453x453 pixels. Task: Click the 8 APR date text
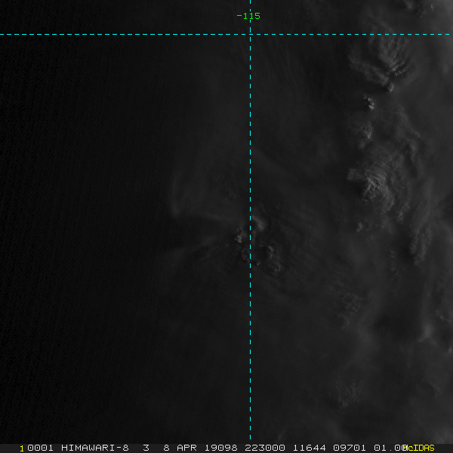point(180,448)
